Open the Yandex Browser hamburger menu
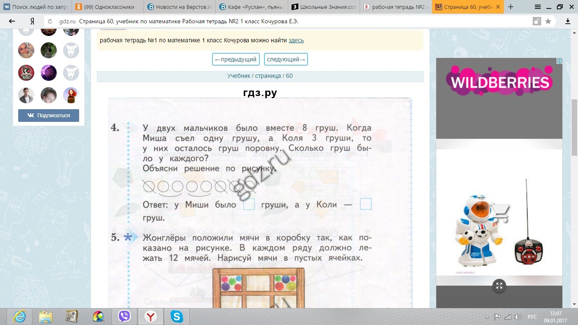Screen dimensions: 578x325 point(537,7)
